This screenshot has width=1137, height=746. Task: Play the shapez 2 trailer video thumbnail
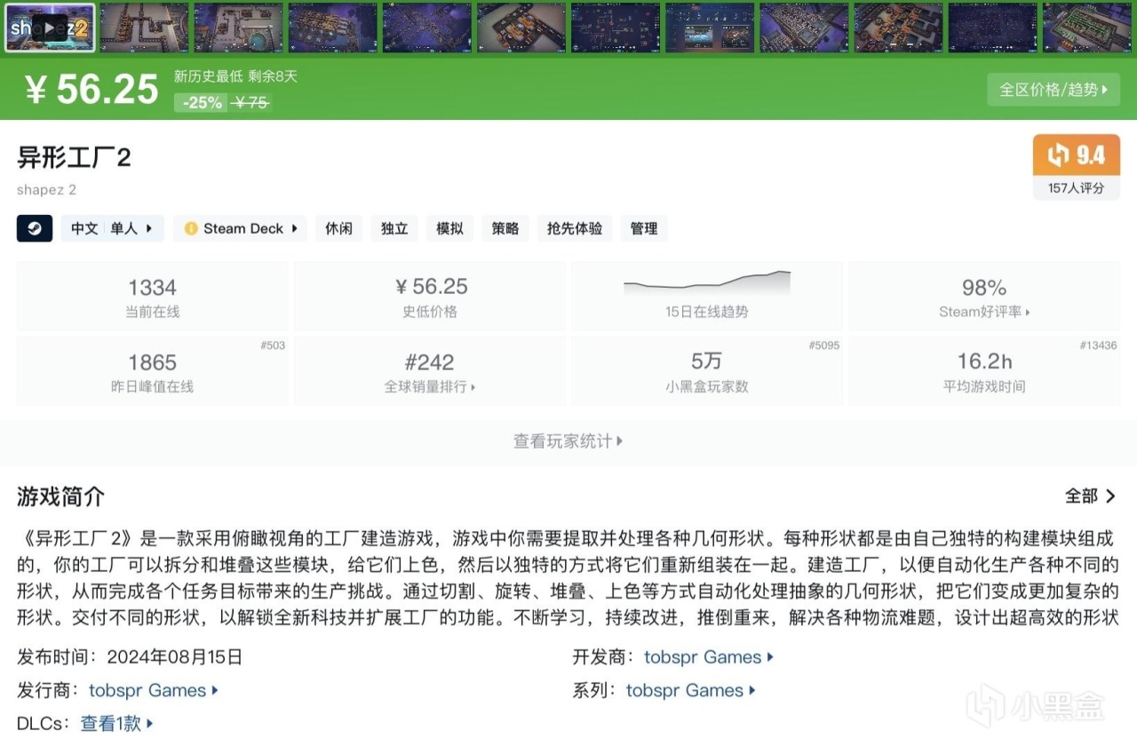(50, 28)
